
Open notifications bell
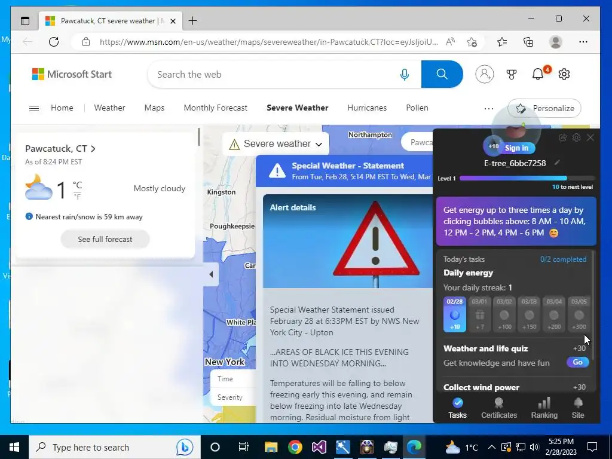click(538, 74)
